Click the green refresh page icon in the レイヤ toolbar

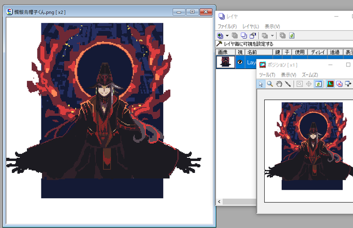[292, 36]
